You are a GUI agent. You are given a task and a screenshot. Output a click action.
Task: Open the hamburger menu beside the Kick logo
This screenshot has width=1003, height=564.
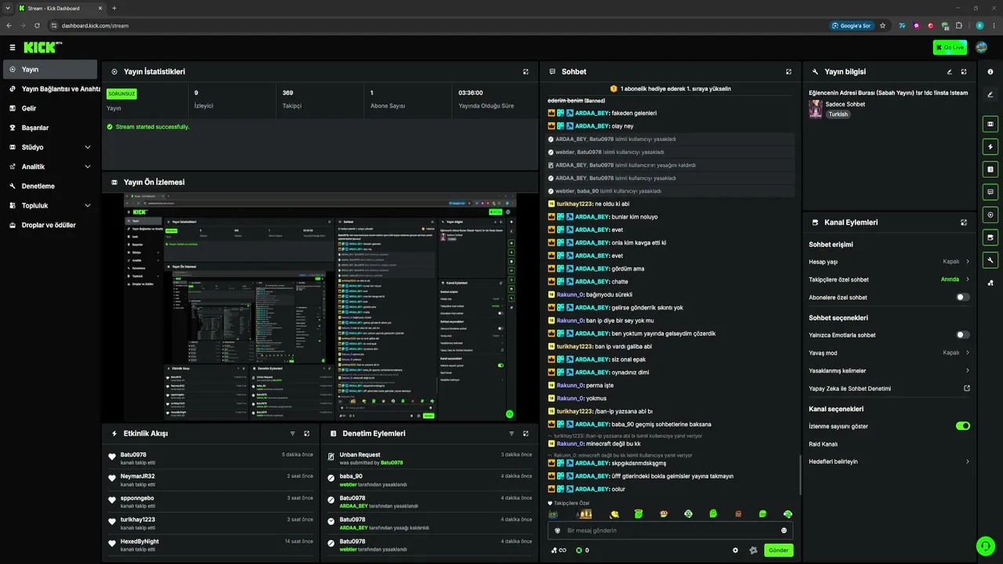click(x=13, y=48)
